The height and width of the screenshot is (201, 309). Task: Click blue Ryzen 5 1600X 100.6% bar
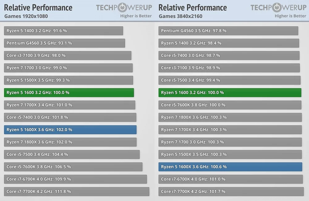[x=230, y=167]
